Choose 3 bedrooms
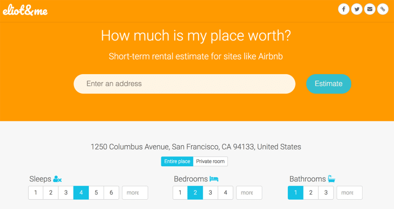The width and height of the screenshot is (394, 209). [x=211, y=193]
